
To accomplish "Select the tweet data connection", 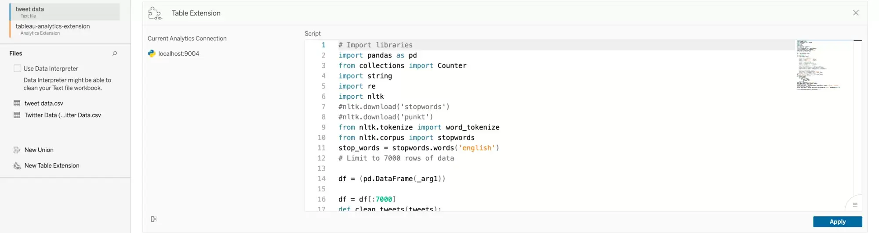I will click(x=65, y=12).
